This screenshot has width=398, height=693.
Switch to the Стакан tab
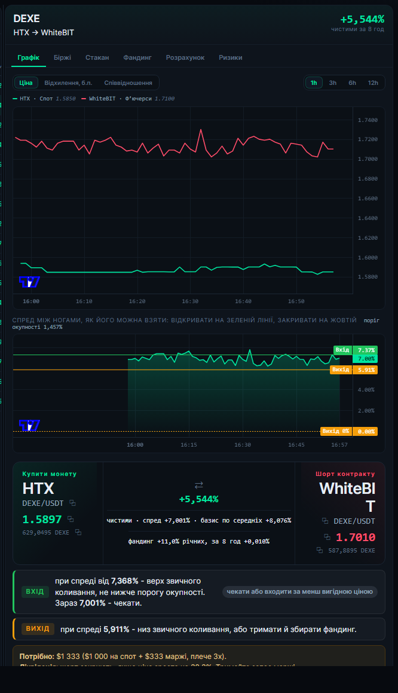[x=97, y=57]
